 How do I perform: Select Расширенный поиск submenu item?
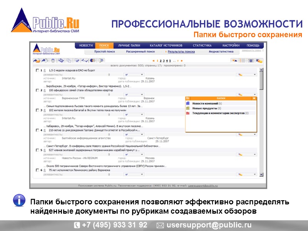(x=141, y=52)
